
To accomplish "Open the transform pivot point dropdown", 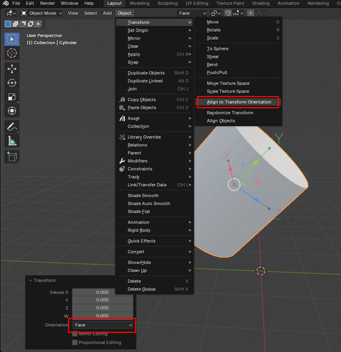I will 216,13.
